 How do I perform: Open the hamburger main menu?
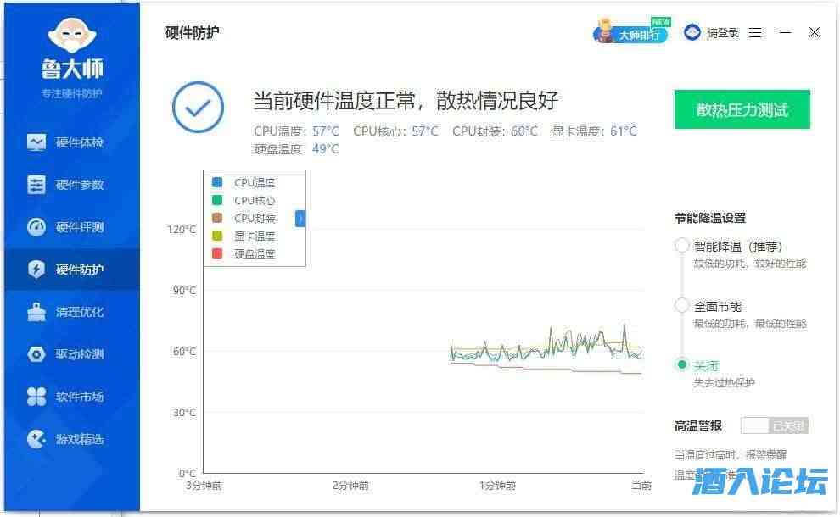pos(755,33)
